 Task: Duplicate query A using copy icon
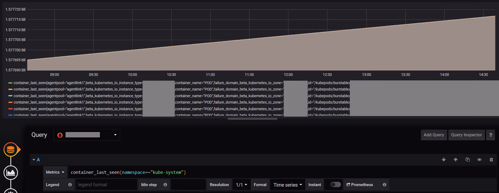pos(467,159)
